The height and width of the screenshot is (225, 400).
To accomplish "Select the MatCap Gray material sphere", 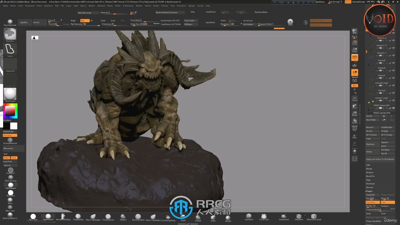I will point(11,178).
